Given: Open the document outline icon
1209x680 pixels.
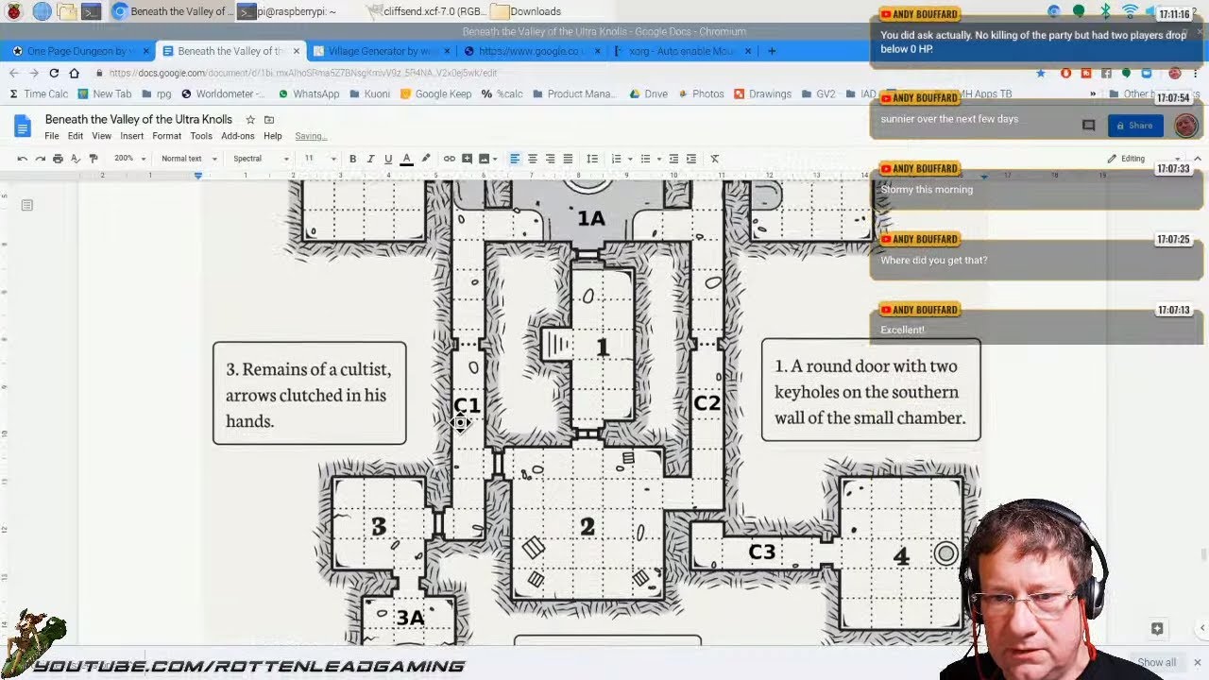Looking at the screenshot, I should pyautogui.click(x=27, y=205).
